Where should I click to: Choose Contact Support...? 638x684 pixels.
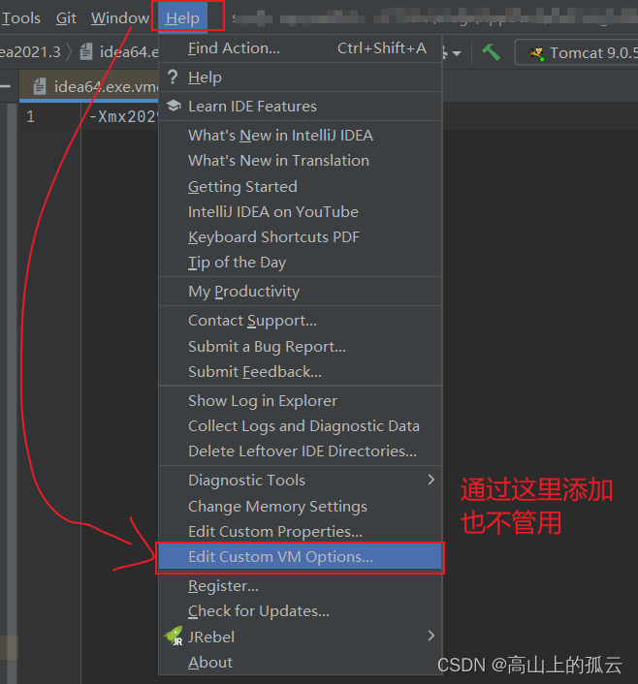tap(300, 321)
